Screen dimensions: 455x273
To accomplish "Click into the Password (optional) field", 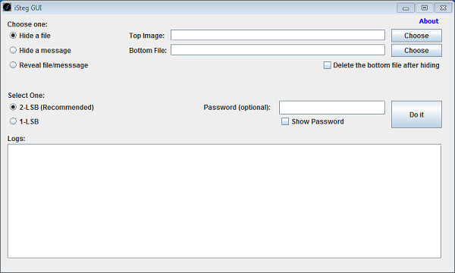I will tap(332, 108).
